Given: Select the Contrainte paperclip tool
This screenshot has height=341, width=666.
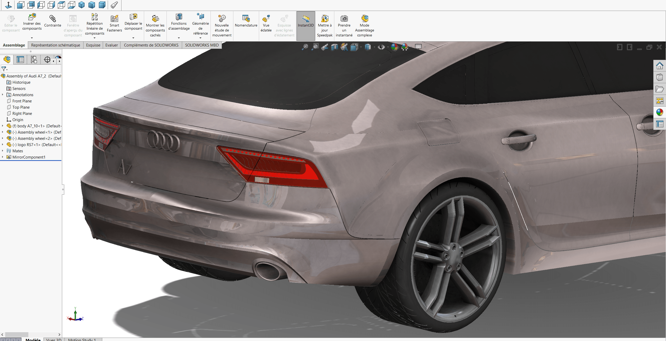Looking at the screenshot, I should [53, 21].
